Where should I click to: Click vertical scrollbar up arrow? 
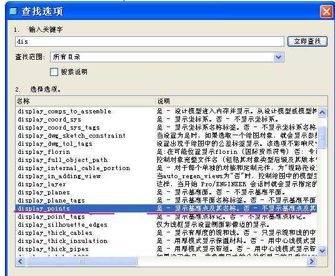click(x=322, y=112)
